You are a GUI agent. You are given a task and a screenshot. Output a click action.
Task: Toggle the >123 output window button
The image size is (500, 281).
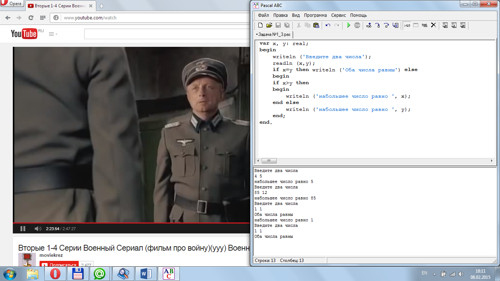pos(407,25)
